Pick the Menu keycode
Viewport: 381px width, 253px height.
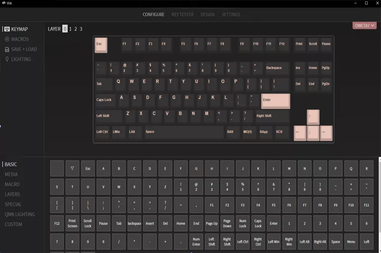[351, 242]
